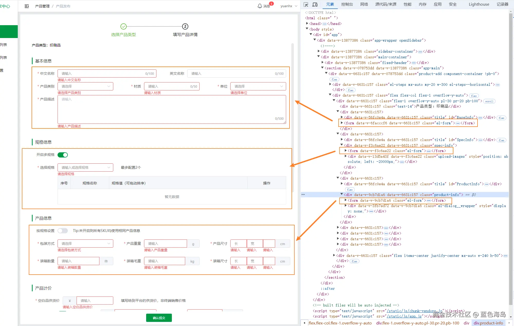Click the DevTools inspect element picker icon

[306, 4]
